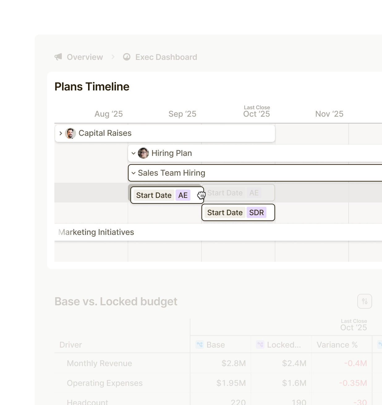Collapse the Hiring Plan group
Image resolution: width=382 pixels, height=405 pixels.
tap(134, 153)
